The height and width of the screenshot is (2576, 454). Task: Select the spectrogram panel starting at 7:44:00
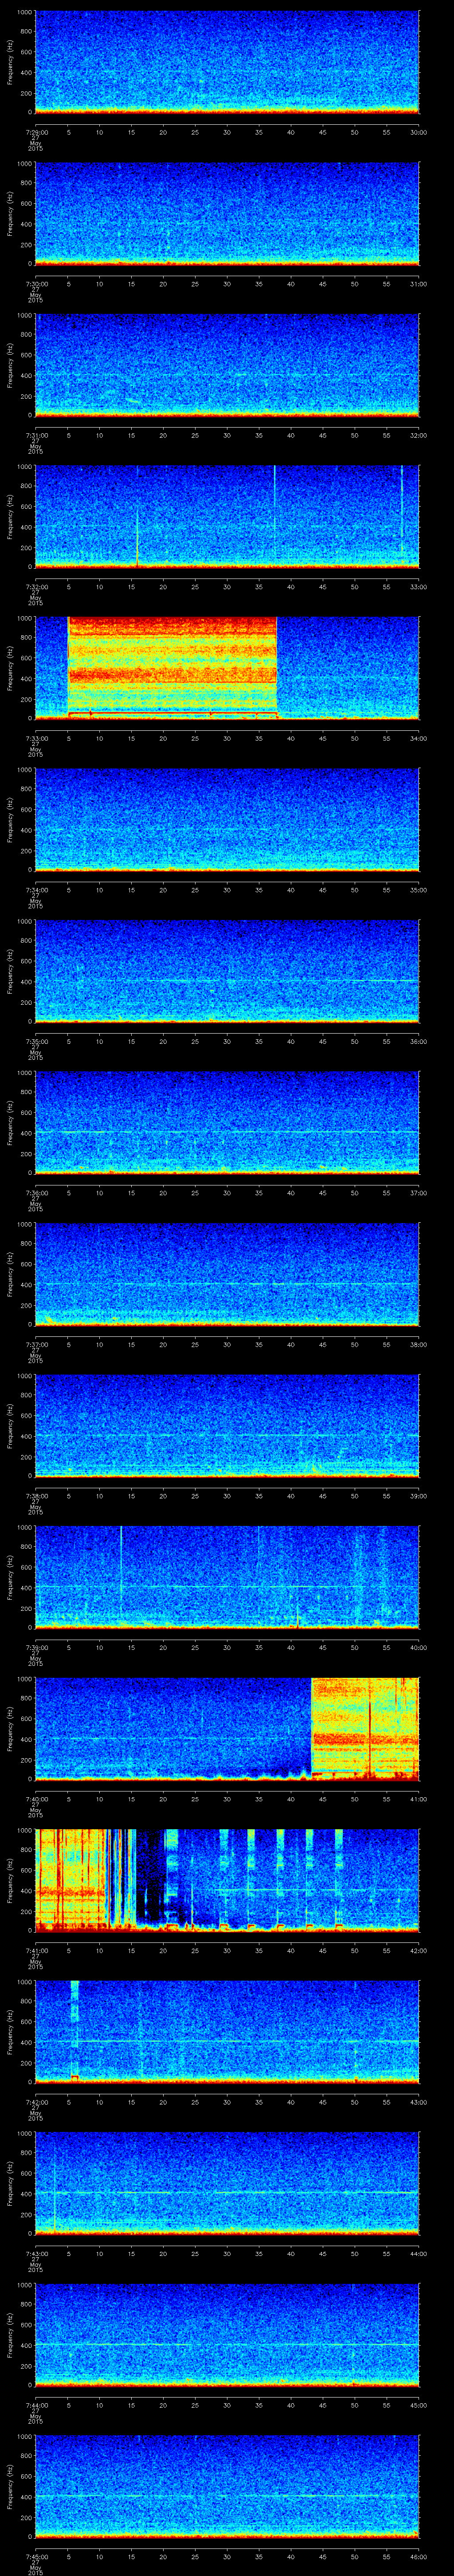(x=227, y=2335)
